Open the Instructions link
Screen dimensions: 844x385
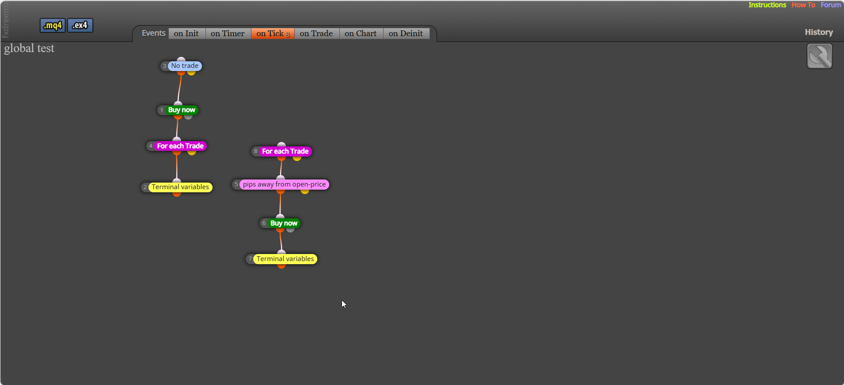point(767,5)
